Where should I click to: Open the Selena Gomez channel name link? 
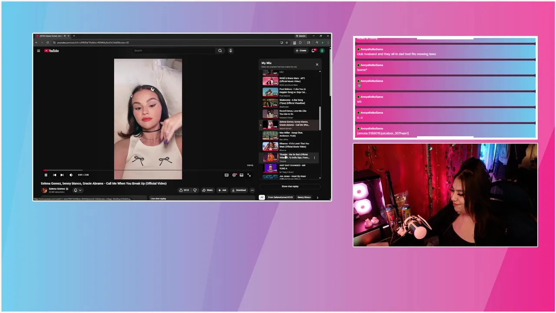click(x=57, y=189)
